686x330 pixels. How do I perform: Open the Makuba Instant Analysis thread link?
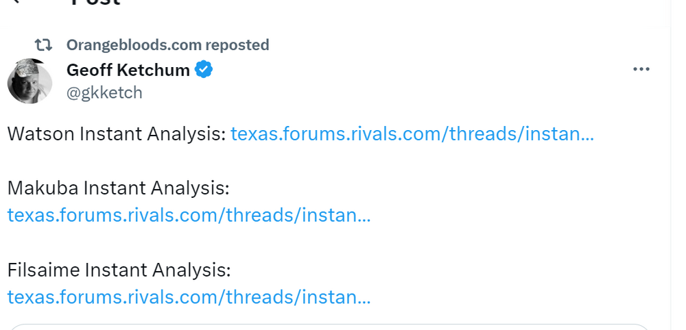click(189, 216)
